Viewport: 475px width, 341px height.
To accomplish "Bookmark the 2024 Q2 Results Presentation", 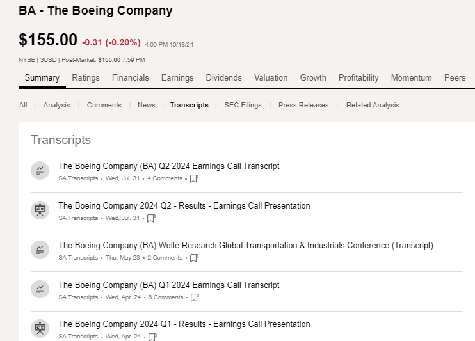I will (x=151, y=218).
